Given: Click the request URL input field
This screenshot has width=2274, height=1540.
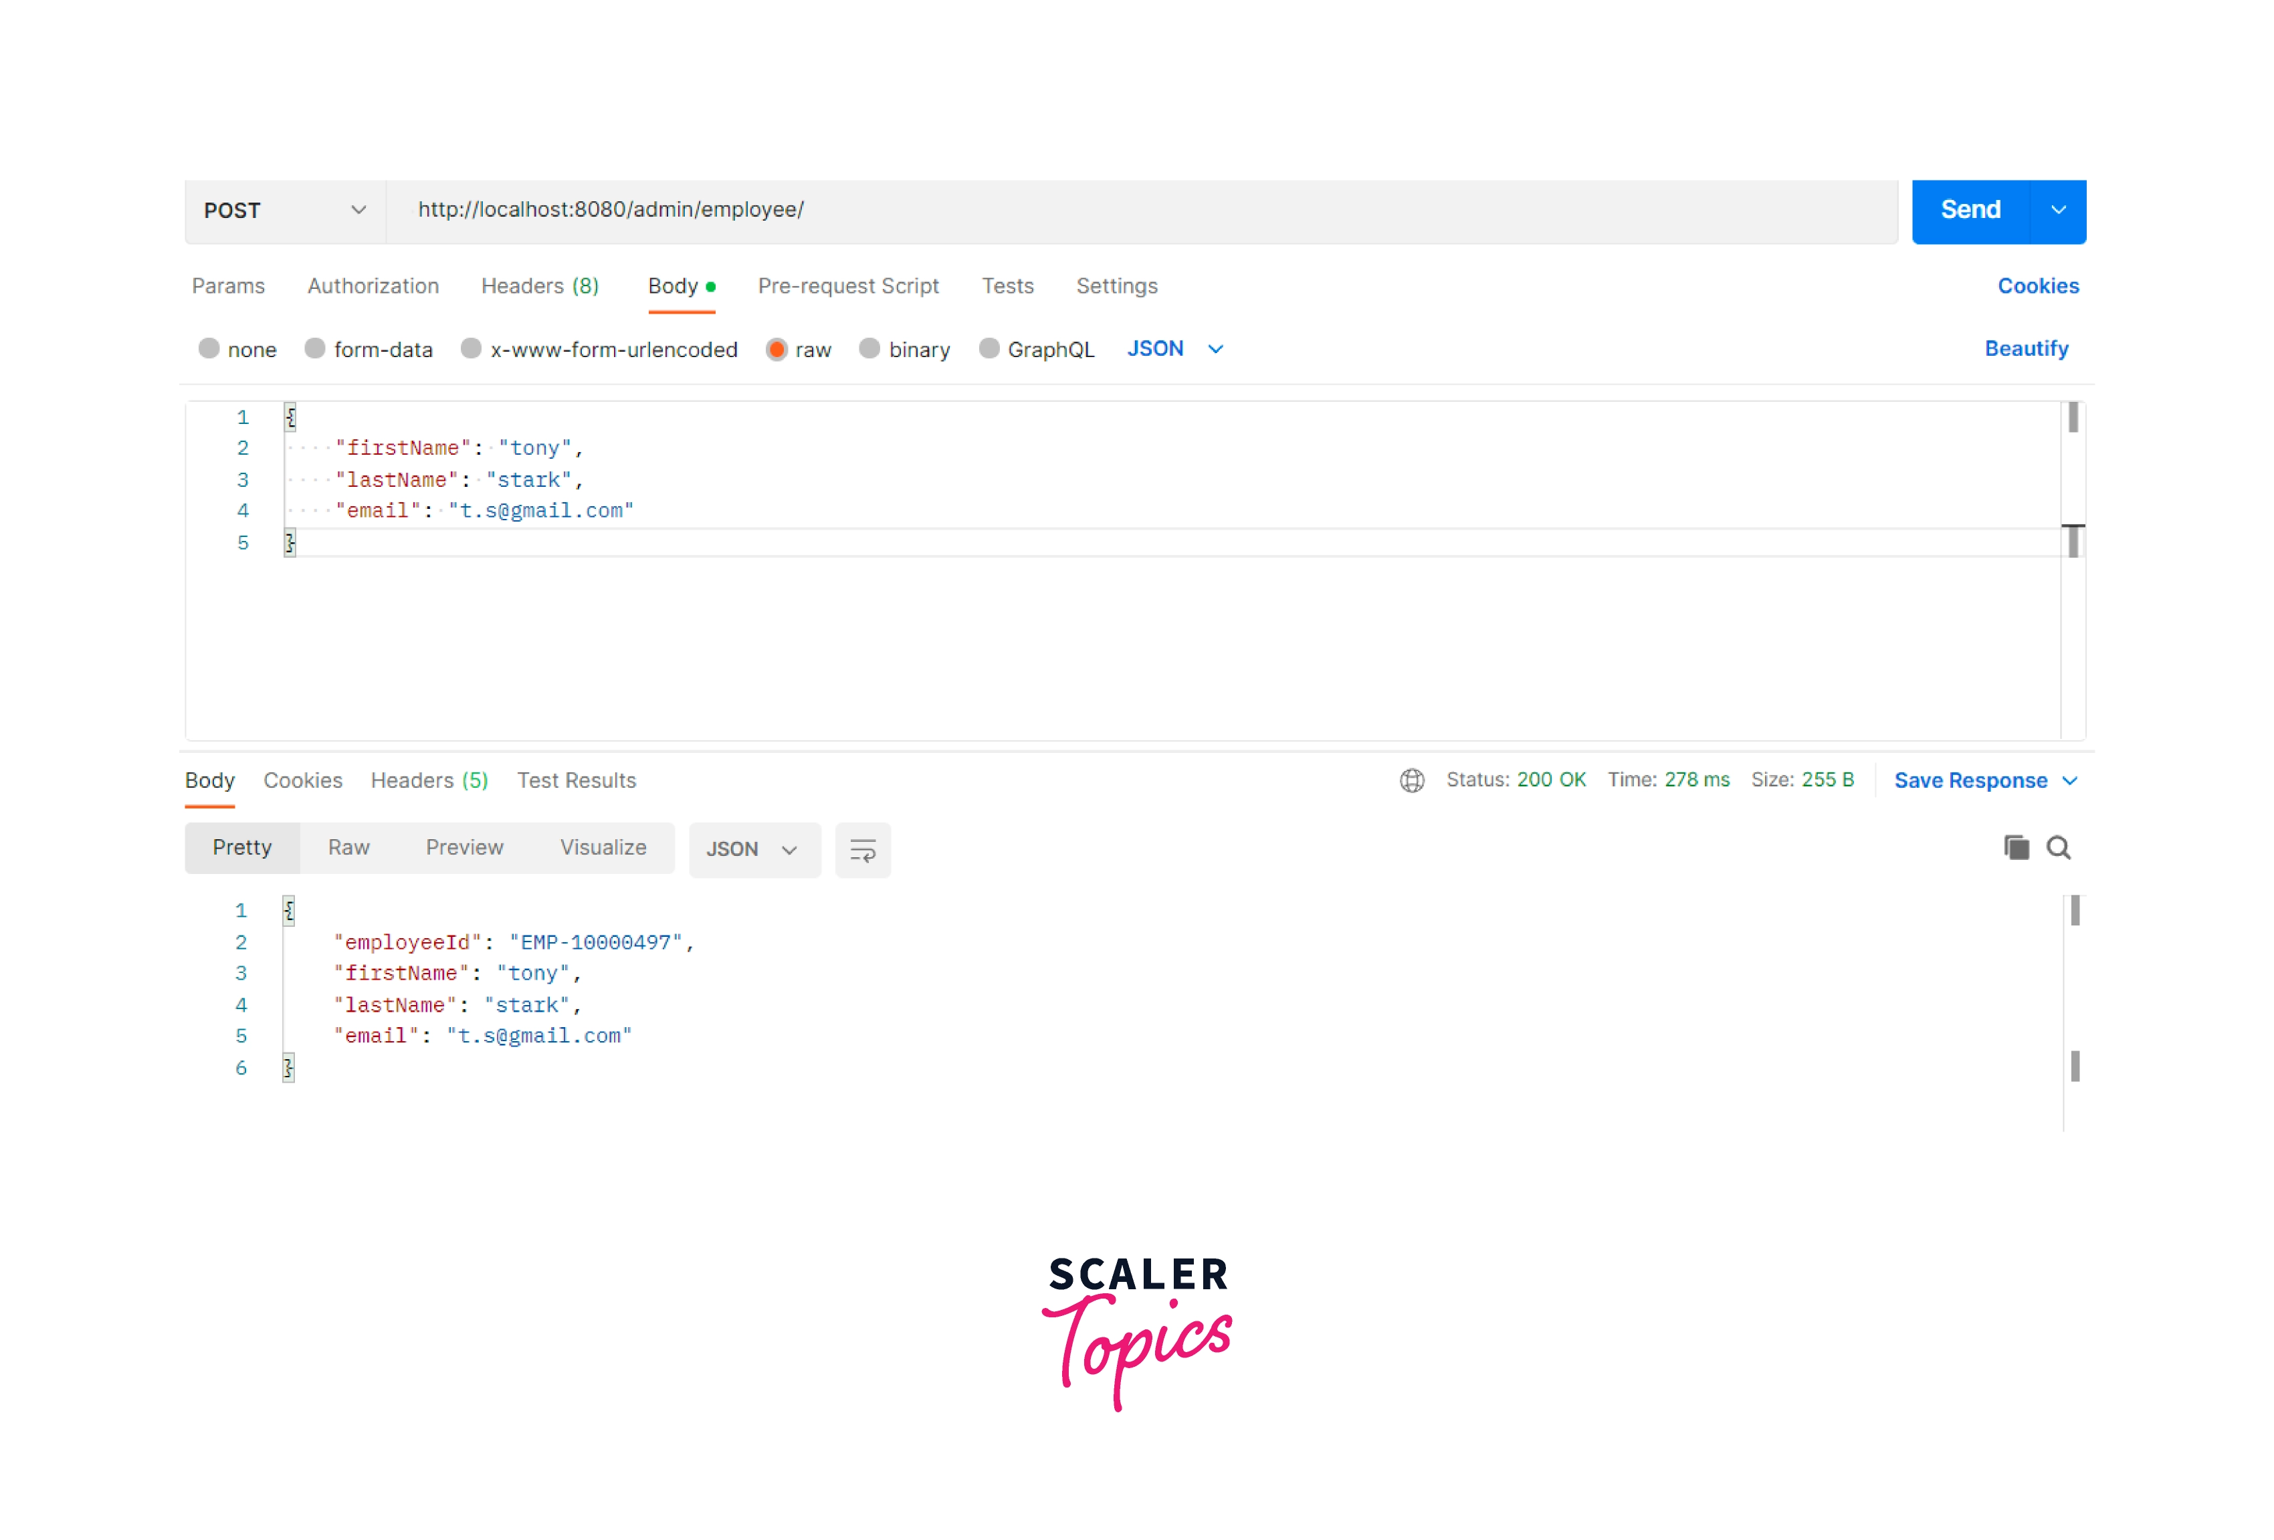Looking at the screenshot, I should tap(1076, 211).
